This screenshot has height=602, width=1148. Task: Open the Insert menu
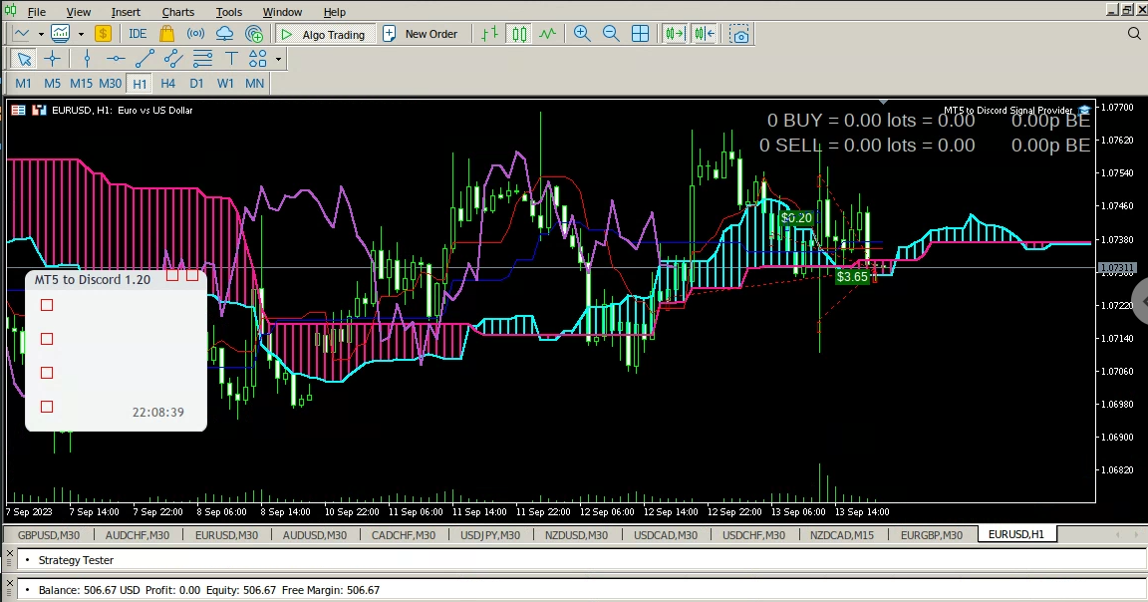point(126,12)
